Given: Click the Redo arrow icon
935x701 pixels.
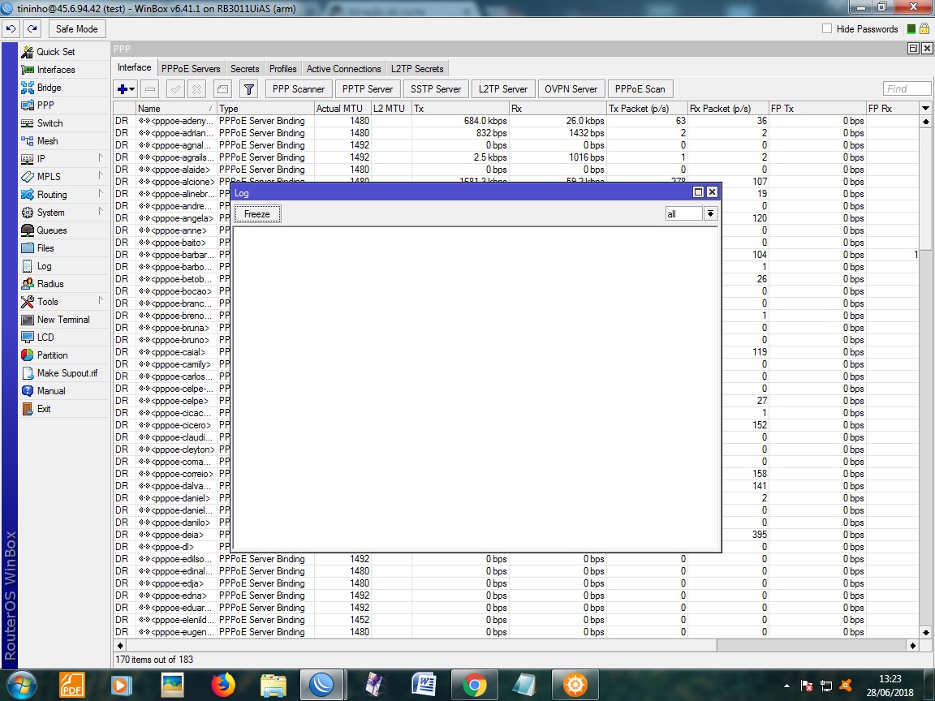Looking at the screenshot, I should click(x=32, y=28).
